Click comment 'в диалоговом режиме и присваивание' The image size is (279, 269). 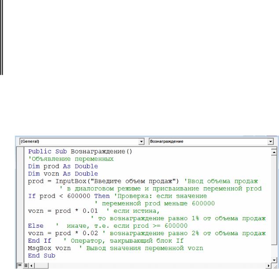point(133,189)
